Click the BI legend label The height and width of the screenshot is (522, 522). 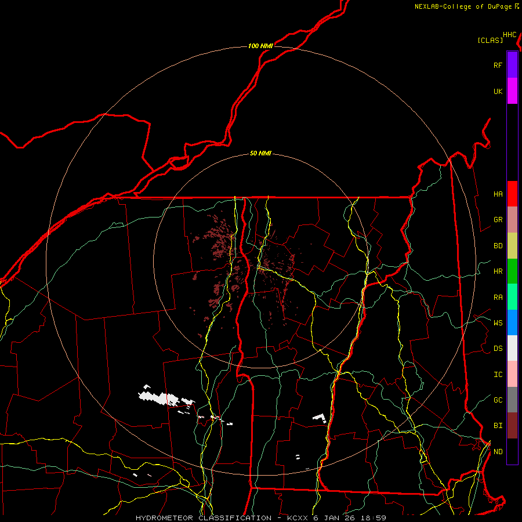[x=498, y=426]
